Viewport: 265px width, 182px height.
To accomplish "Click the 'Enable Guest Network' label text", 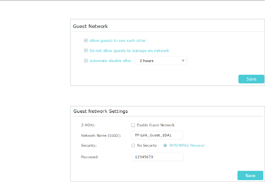I will (156, 125).
